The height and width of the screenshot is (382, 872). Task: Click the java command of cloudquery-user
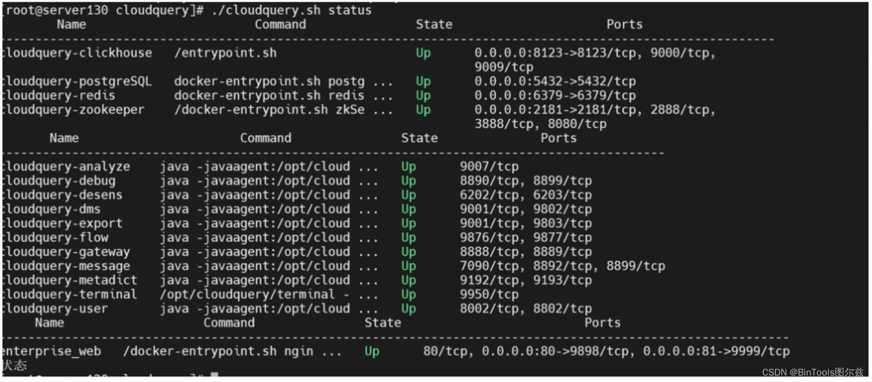(269, 309)
